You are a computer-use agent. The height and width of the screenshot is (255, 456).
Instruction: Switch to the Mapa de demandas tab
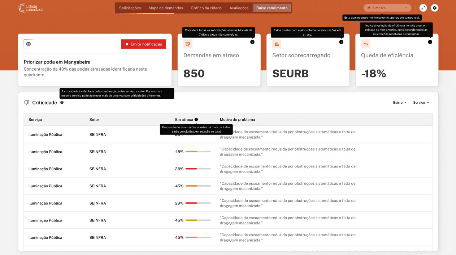coord(166,8)
